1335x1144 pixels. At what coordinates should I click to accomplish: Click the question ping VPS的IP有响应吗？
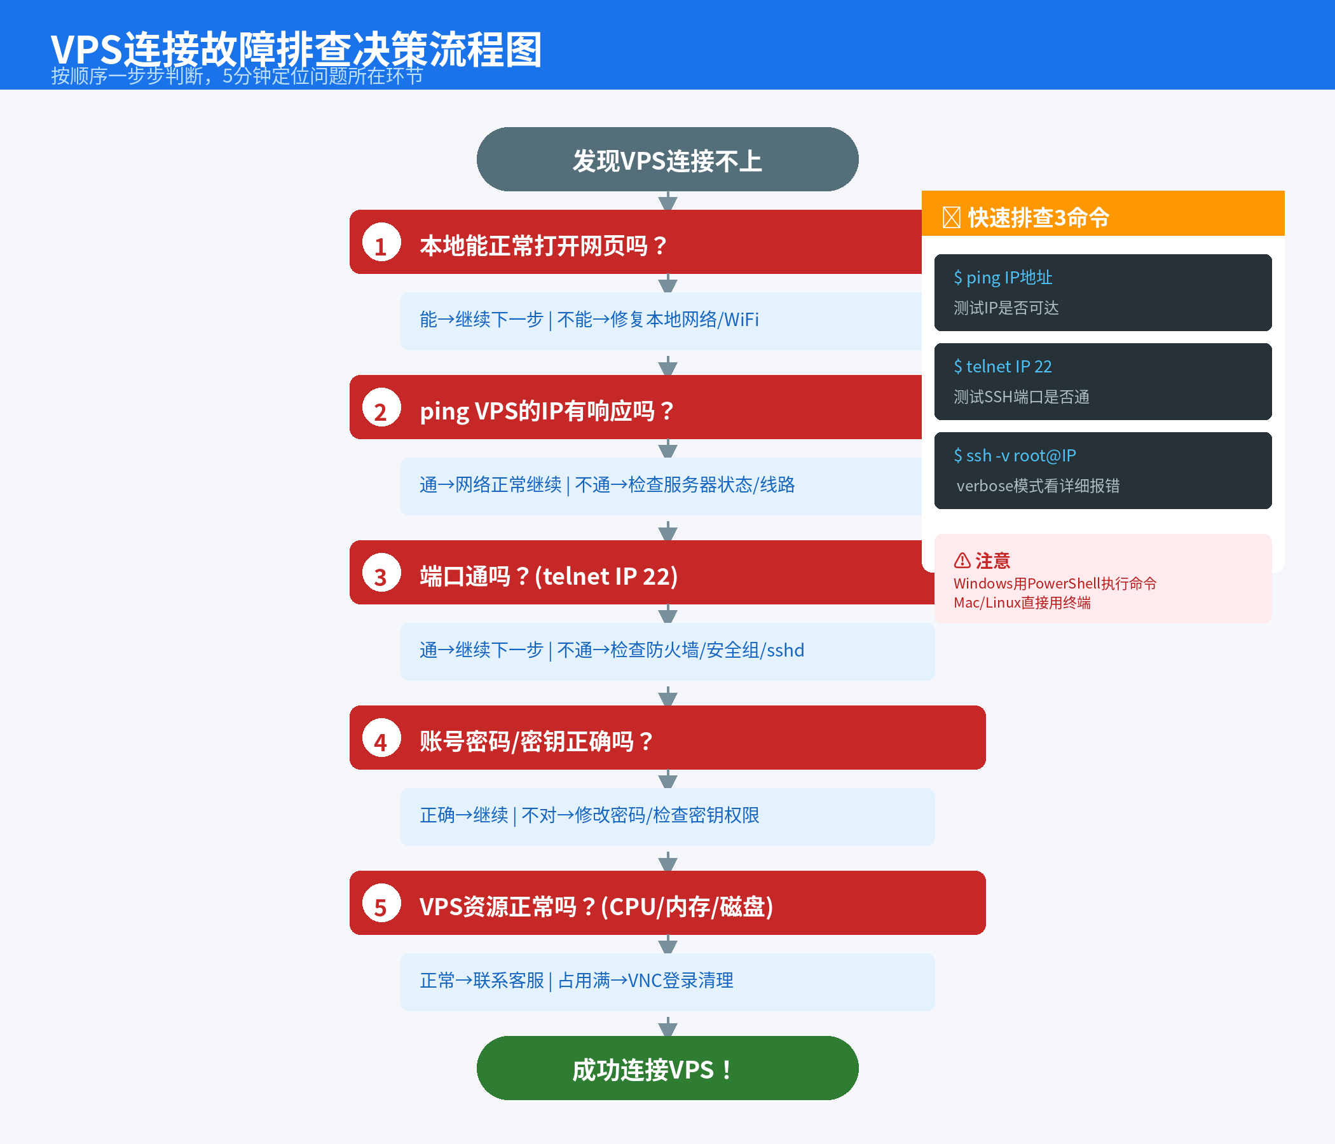546,411
